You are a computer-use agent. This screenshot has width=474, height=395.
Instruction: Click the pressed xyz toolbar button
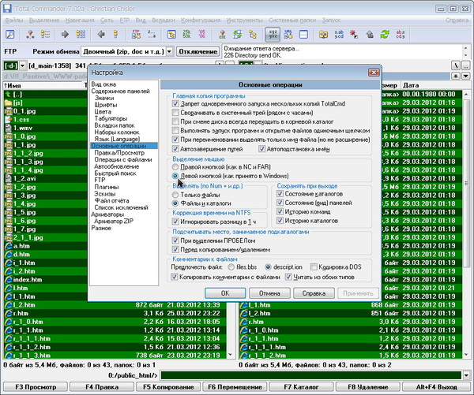point(273,34)
